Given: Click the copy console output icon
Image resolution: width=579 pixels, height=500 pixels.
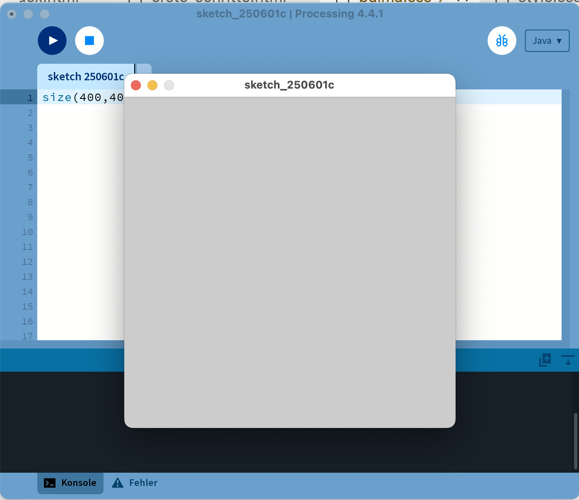Looking at the screenshot, I should (545, 360).
